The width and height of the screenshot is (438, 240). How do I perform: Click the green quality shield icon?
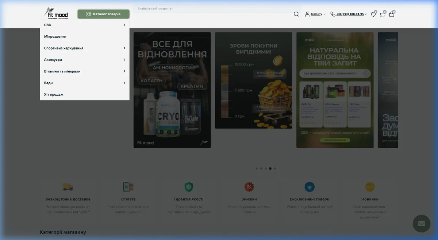[189, 187]
